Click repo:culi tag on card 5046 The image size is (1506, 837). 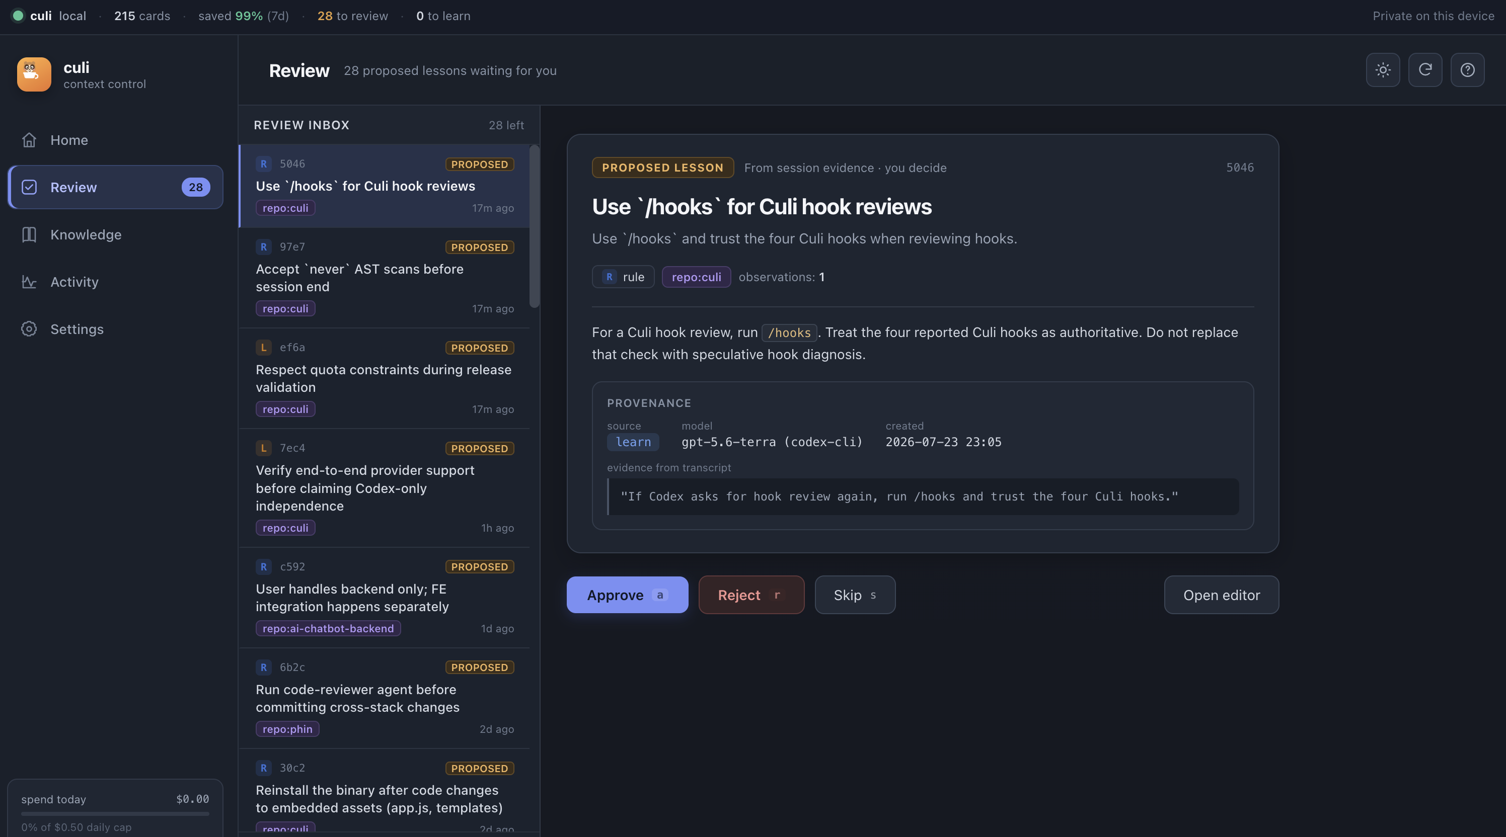coord(285,208)
